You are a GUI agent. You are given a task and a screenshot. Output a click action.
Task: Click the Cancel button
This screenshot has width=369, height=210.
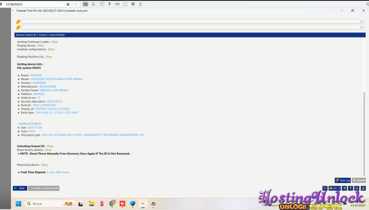point(359,180)
